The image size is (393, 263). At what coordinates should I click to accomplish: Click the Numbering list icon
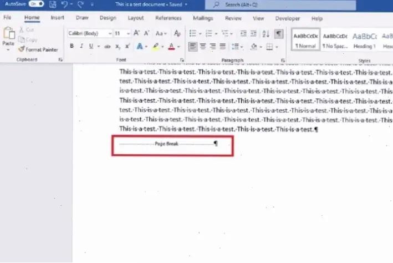coord(208,33)
